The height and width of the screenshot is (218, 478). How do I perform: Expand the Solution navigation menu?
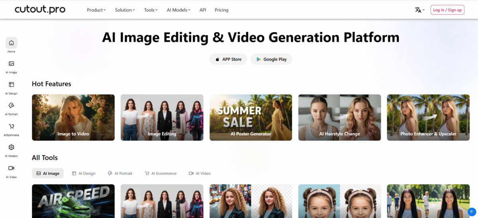tap(125, 10)
